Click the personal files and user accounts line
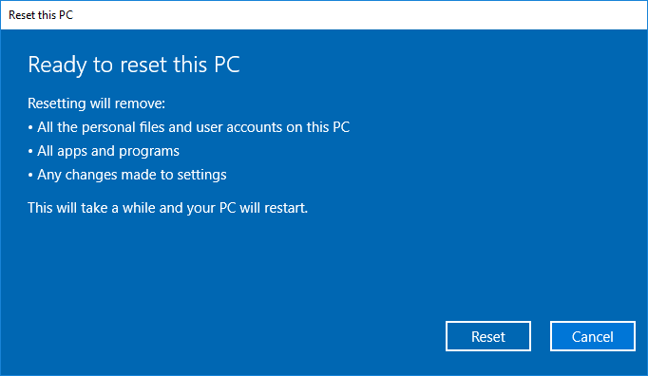Screen dimensions: 648x376 pyautogui.click(x=189, y=127)
